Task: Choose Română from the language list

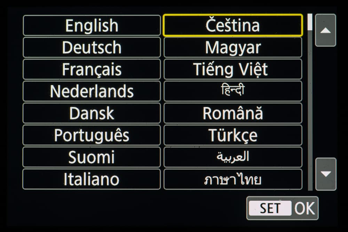Action: [232, 113]
